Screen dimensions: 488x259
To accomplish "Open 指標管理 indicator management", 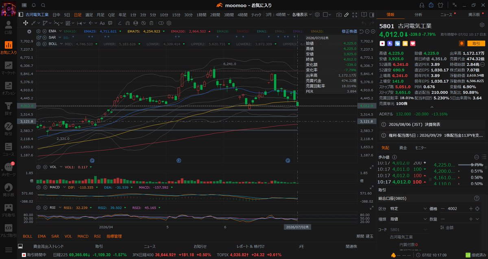I will coord(114,236).
